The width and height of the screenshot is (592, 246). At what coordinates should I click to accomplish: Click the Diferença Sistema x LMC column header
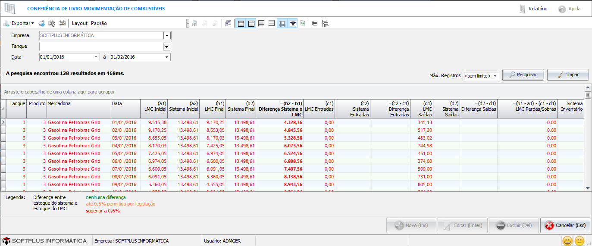tap(280, 109)
